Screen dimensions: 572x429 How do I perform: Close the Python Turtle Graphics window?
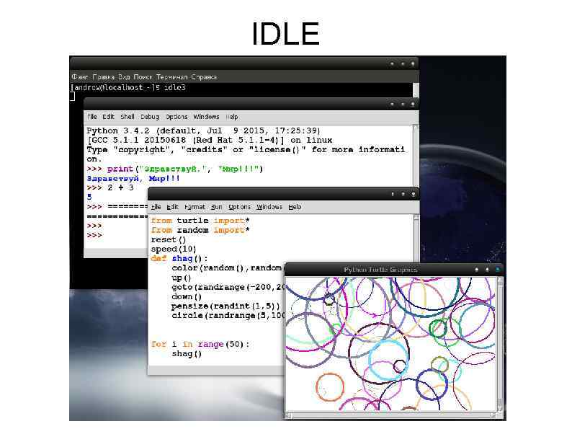coord(497,270)
